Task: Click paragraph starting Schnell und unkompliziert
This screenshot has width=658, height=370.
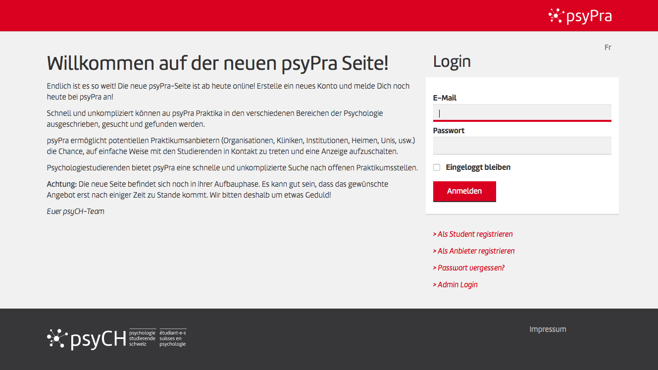Action: (x=215, y=119)
